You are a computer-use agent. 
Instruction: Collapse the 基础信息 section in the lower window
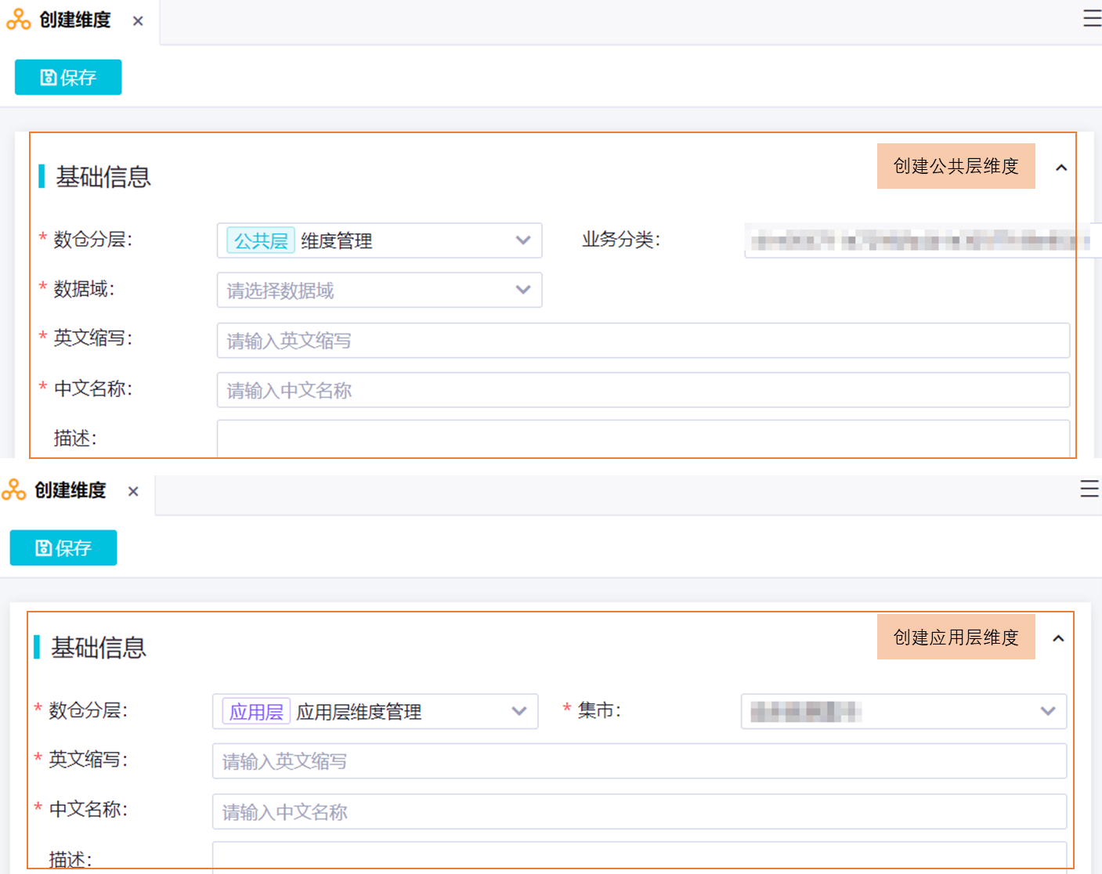[x=1058, y=638]
